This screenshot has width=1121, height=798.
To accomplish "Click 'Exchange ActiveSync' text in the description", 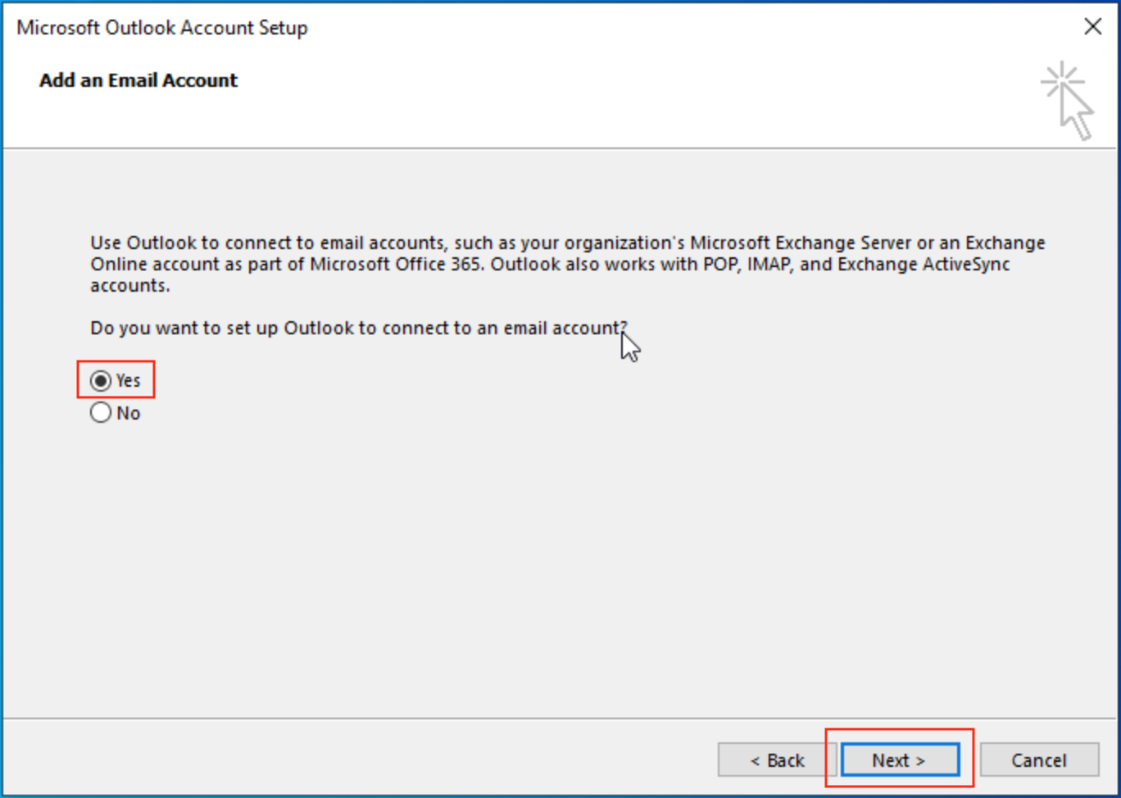I will [x=923, y=265].
